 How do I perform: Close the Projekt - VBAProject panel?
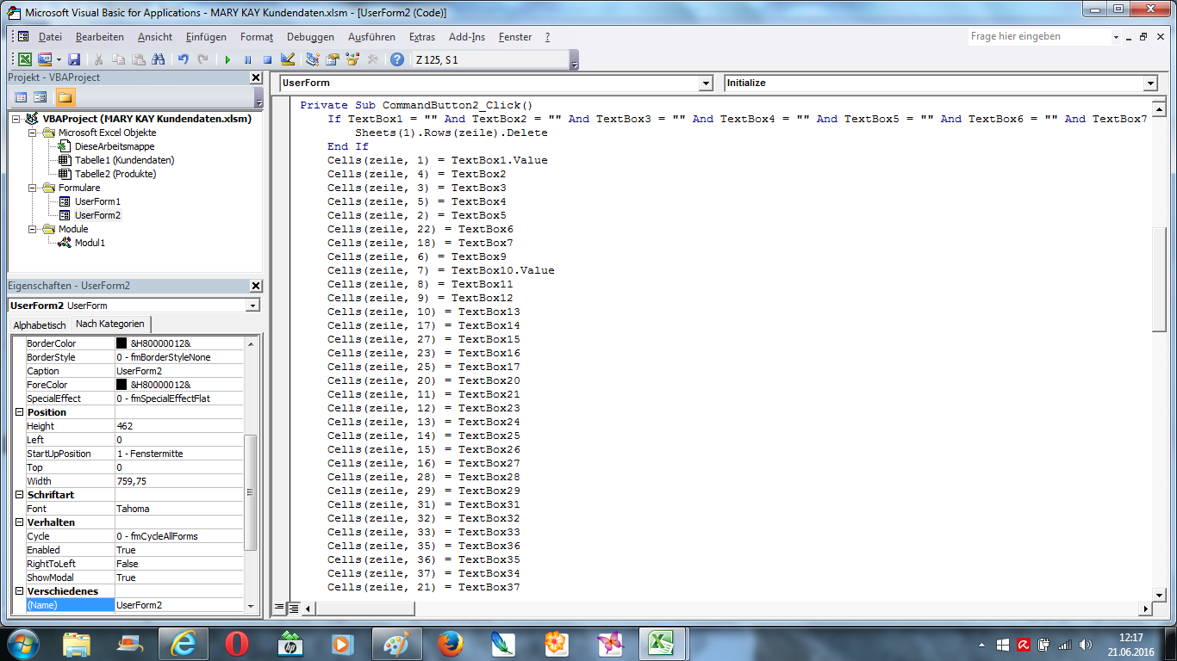coord(256,77)
